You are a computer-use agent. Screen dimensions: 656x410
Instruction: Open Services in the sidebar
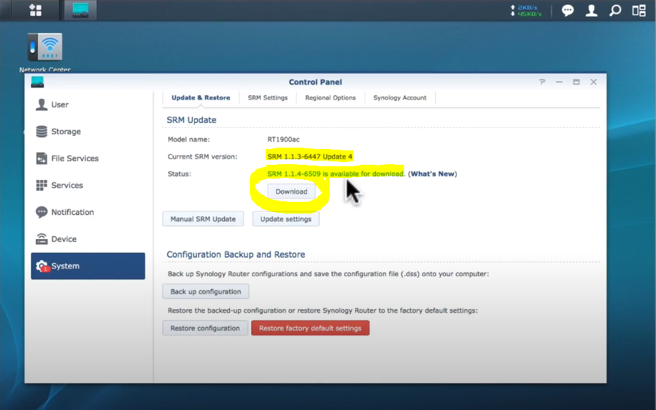(67, 185)
